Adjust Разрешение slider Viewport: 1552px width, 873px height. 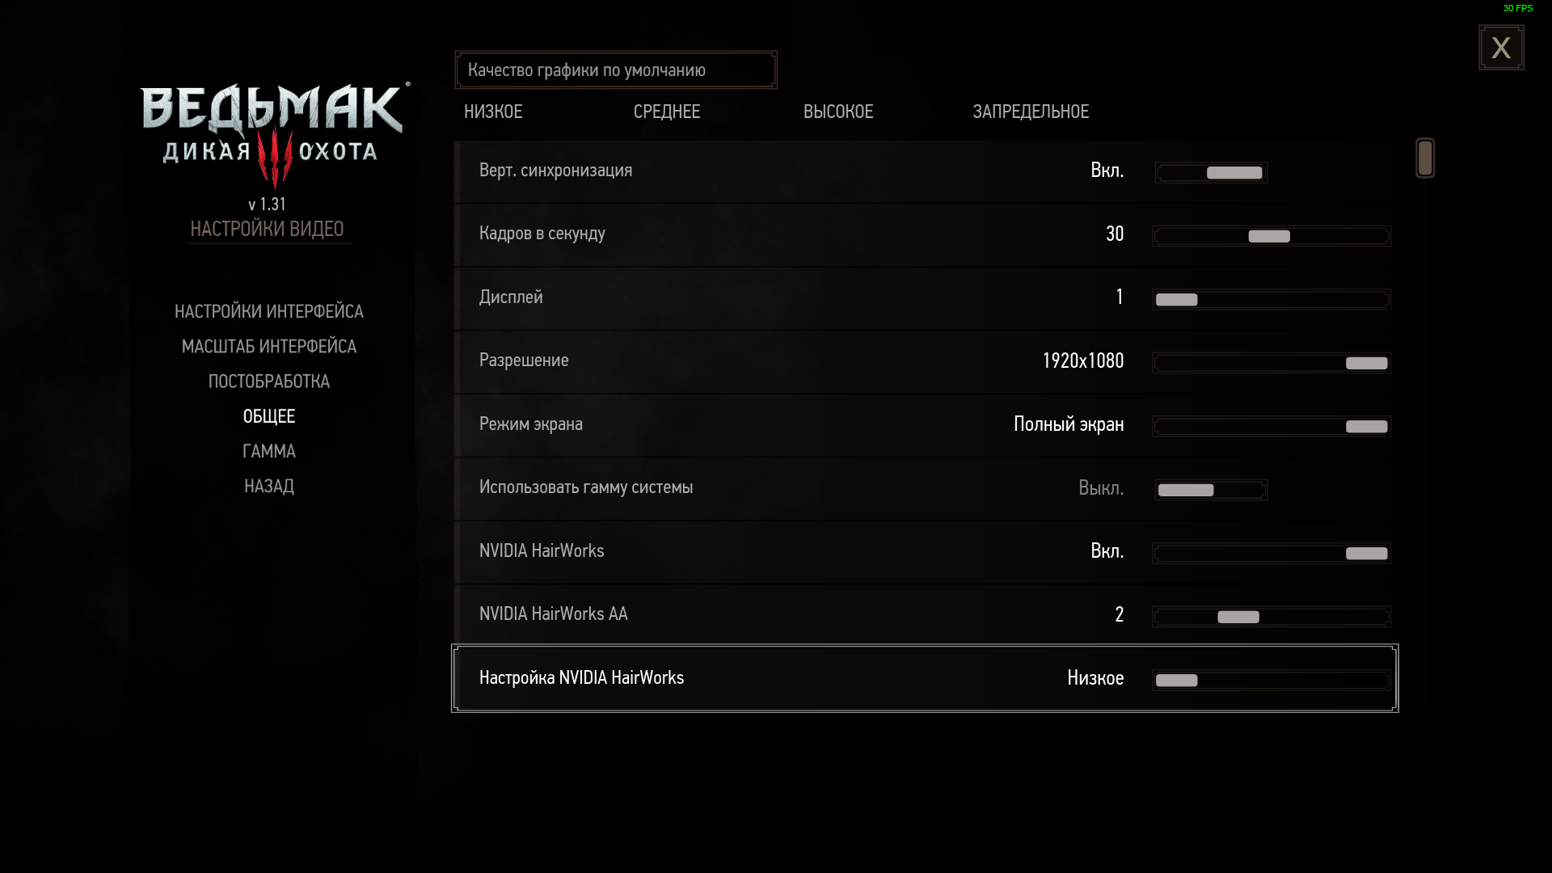pos(1272,363)
